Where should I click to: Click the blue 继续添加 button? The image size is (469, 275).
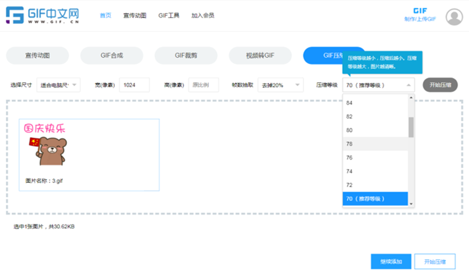391,262
